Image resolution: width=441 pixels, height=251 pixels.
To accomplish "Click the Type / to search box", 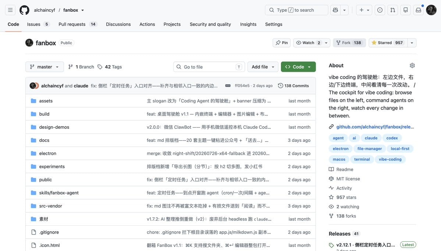I will point(296,10).
